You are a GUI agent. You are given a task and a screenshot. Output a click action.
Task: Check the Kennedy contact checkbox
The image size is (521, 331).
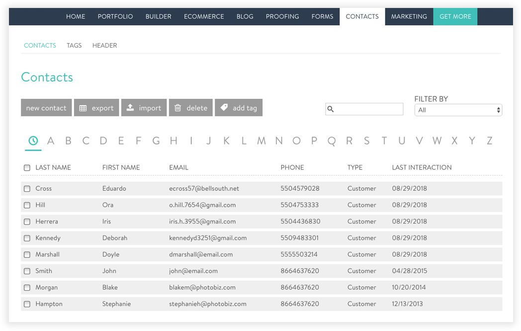tap(27, 238)
